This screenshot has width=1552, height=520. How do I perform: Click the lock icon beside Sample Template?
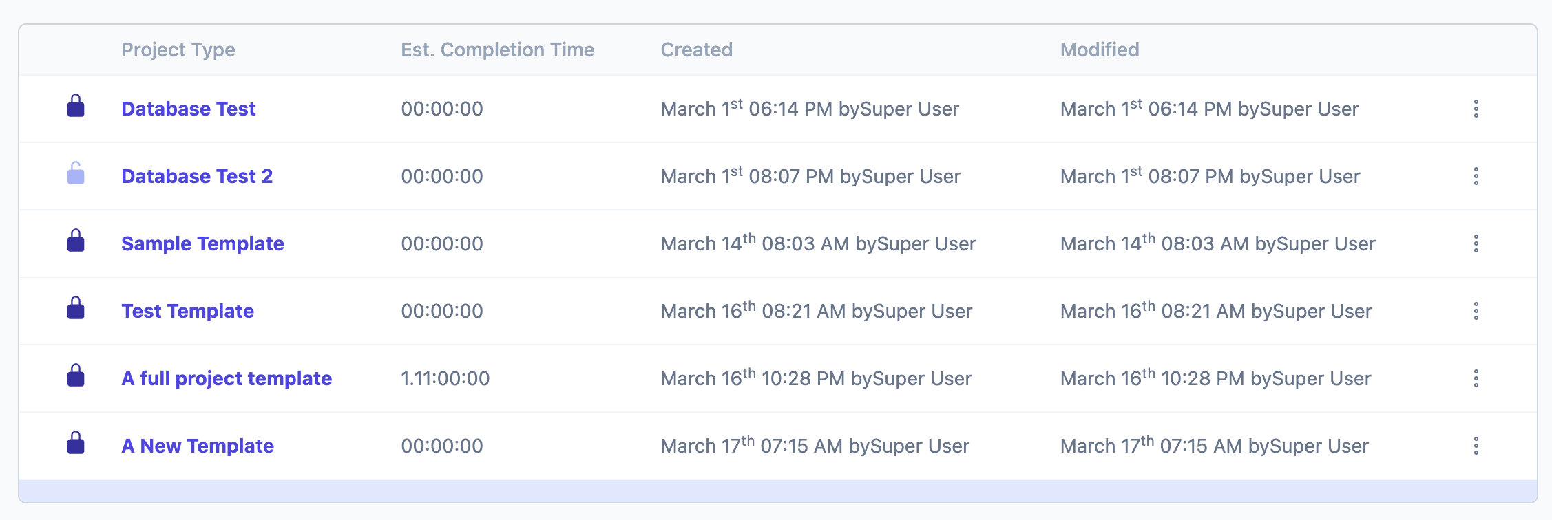76,241
